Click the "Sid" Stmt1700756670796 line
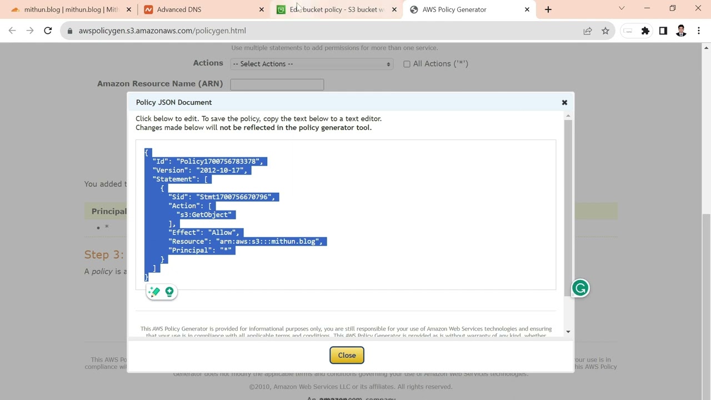The height and width of the screenshot is (400, 711). click(222, 197)
